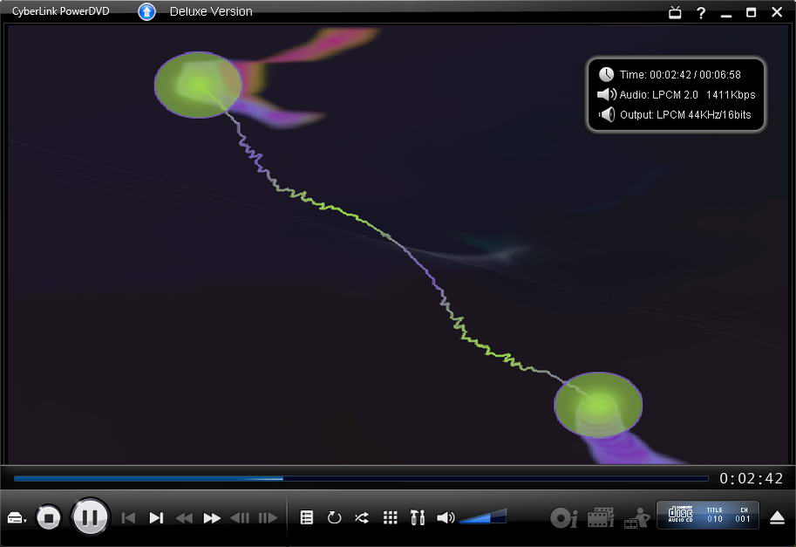Screen dimensions: 796x547
Task: Click Deluxe Version label
Action: pyautogui.click(x=211, y=11)
